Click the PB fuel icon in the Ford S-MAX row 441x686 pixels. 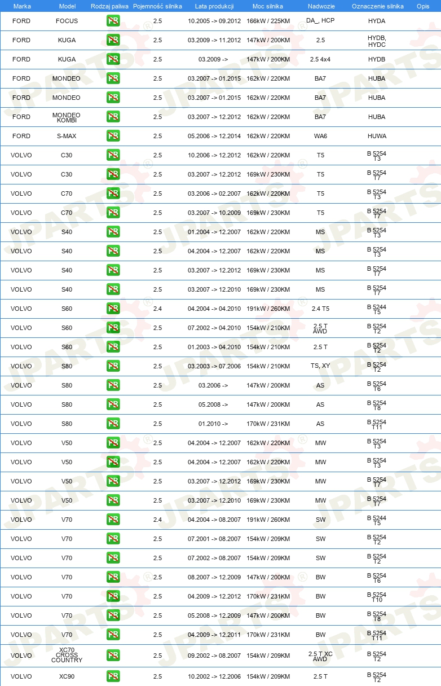click(x=113, y=136)
